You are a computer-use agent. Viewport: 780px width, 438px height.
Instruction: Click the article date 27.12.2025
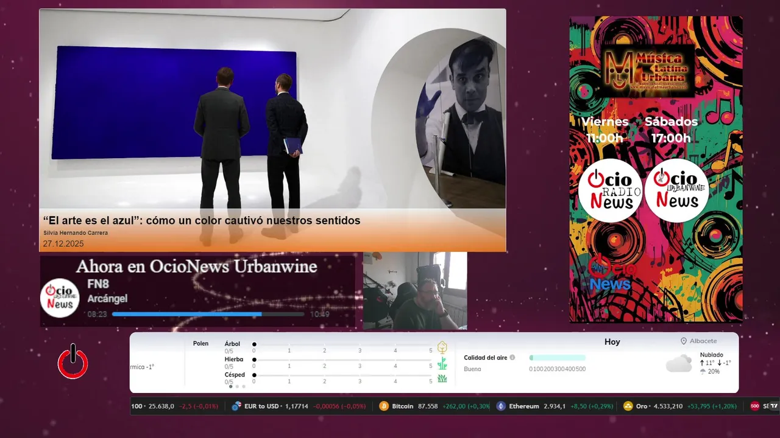tap(63, 244)
